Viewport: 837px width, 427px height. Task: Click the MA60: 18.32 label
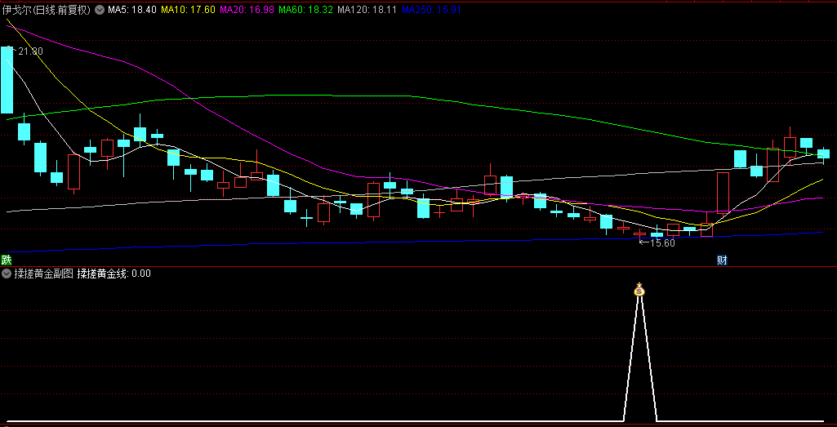point(306,10)
